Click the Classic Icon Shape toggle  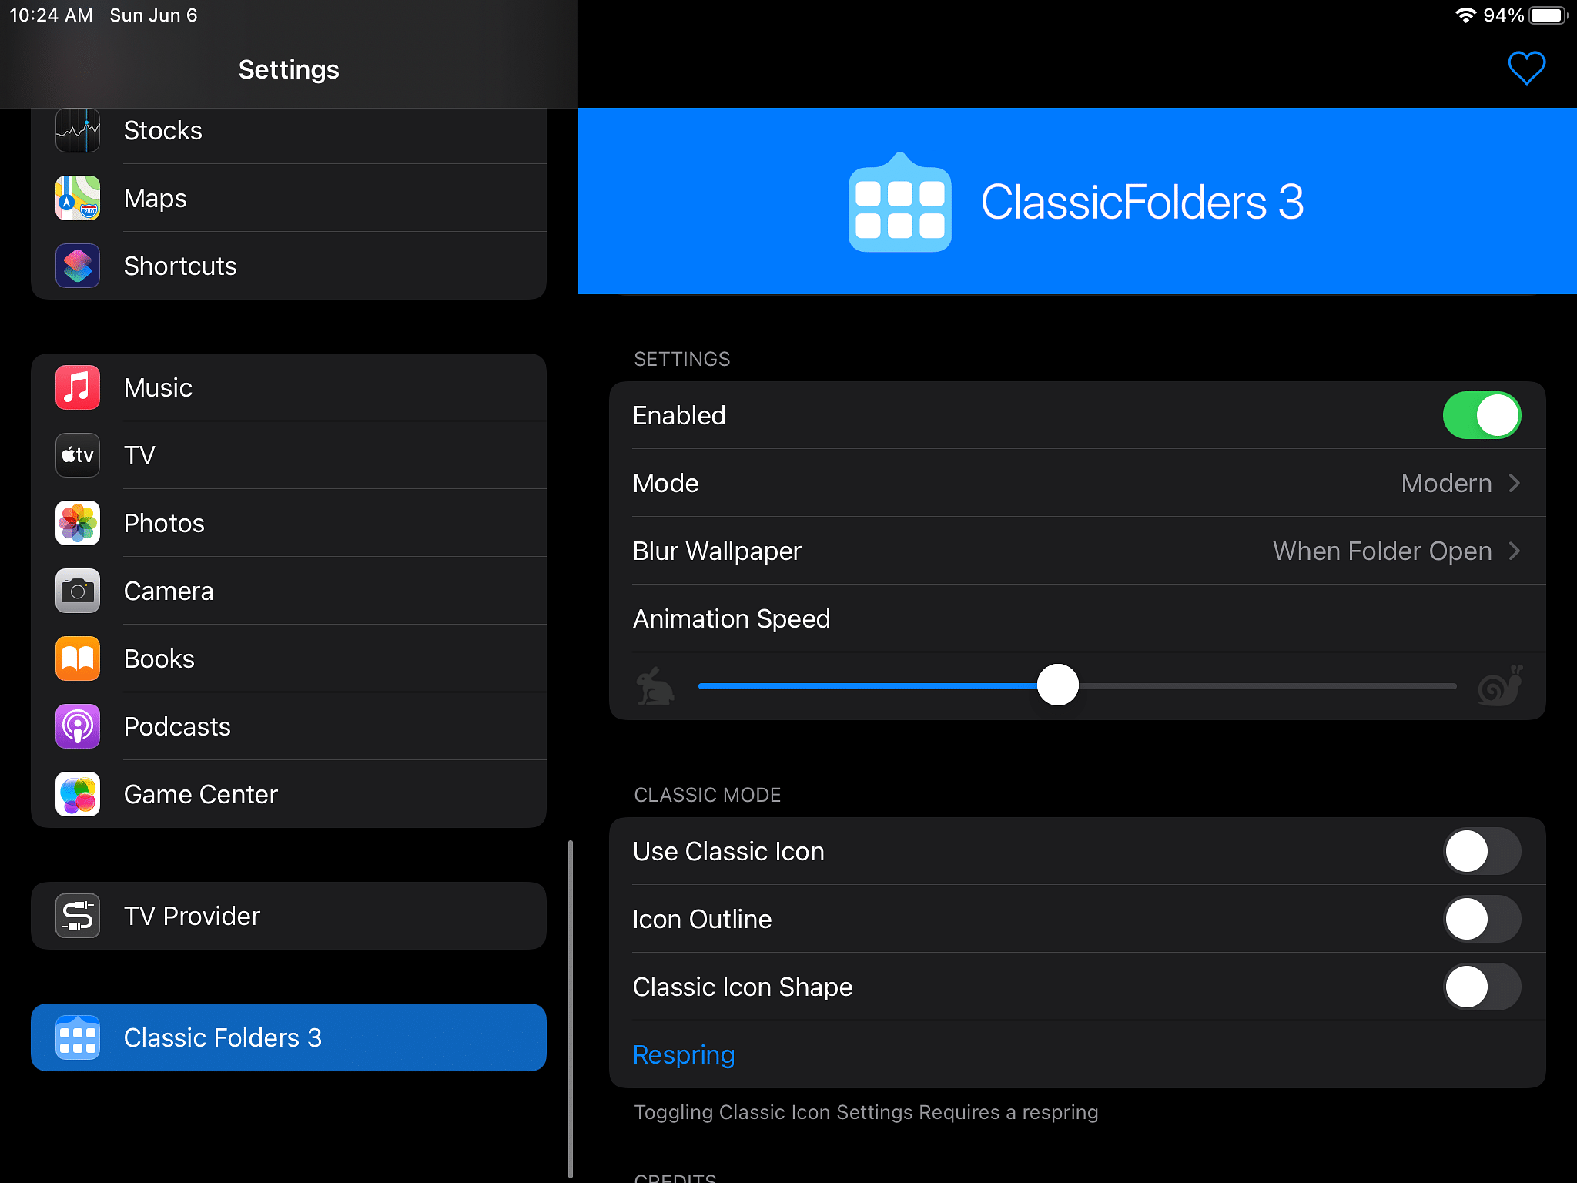click(1482, 987)
